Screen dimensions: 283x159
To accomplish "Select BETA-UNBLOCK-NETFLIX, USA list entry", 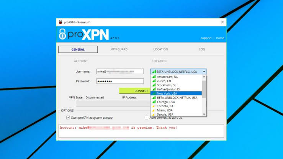I will [176, 98].
